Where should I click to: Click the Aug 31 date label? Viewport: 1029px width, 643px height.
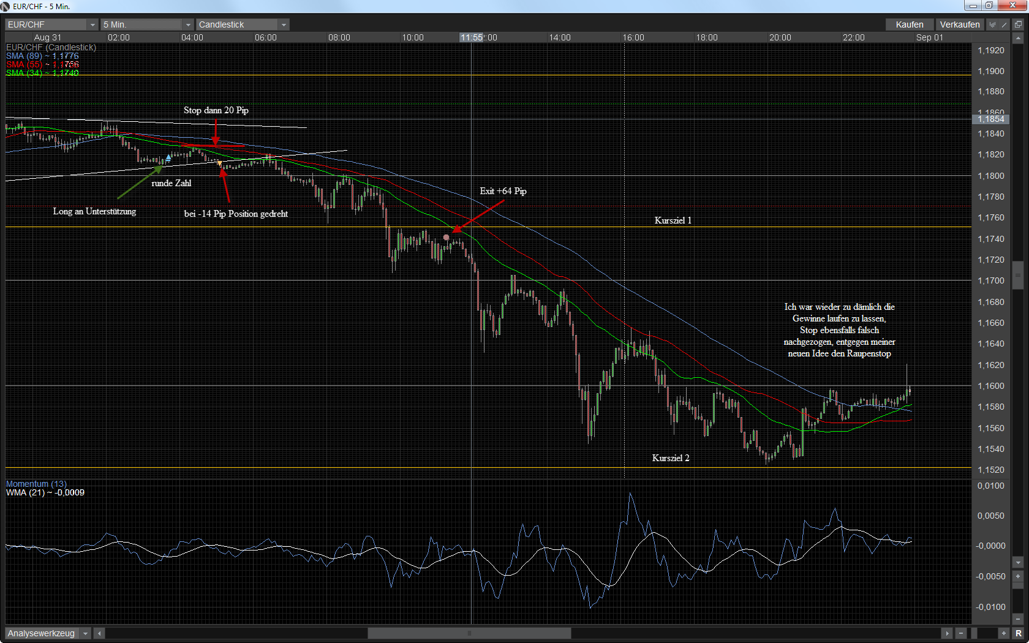[x=48, y=37]
